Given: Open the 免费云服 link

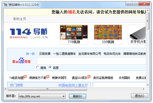Looking at the screenshot, I should coord(141,78).
